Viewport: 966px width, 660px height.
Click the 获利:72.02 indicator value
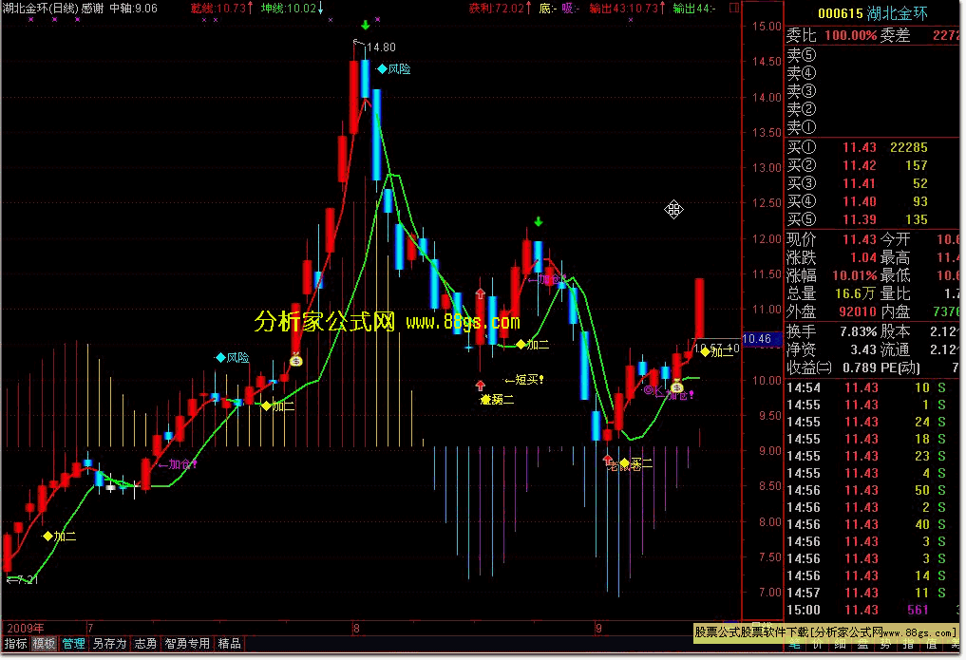(501, 8)
